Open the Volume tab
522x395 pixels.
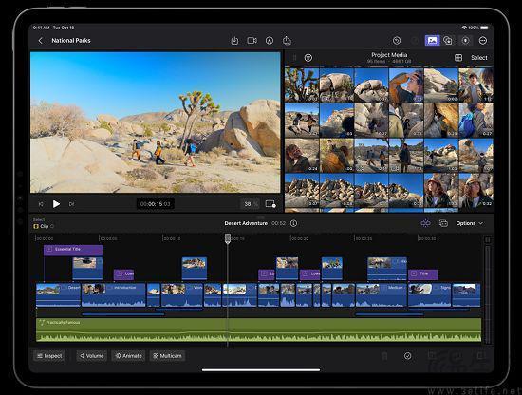coord(91,356)
